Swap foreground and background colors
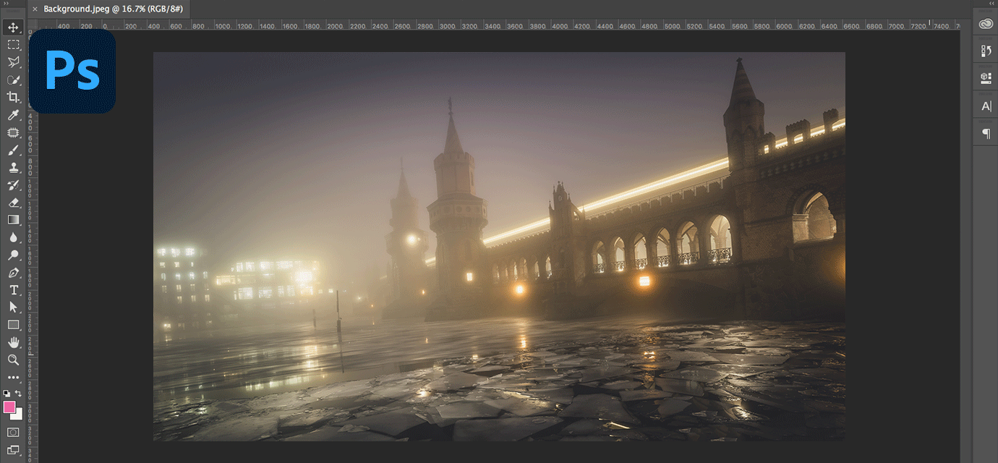 tap(18, 393)
